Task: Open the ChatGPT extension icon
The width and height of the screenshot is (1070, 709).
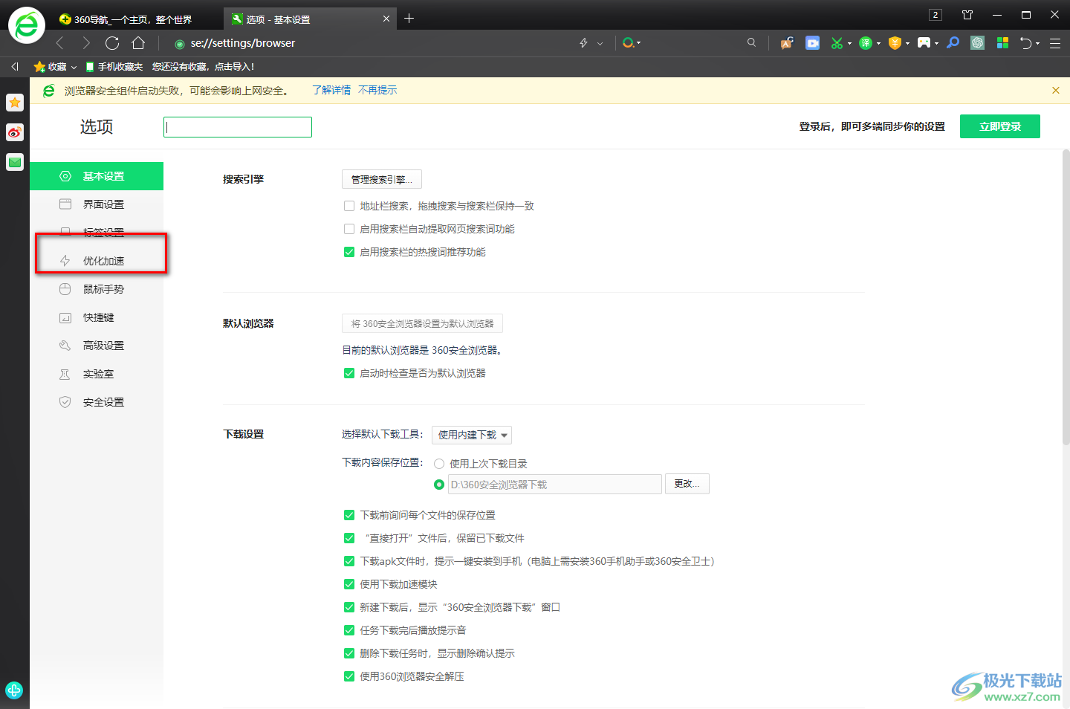Action: click(977, 43)
